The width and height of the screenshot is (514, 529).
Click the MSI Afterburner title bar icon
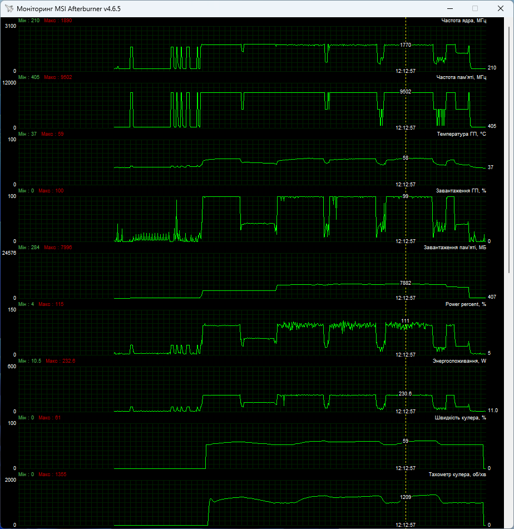tap(9, 8)
